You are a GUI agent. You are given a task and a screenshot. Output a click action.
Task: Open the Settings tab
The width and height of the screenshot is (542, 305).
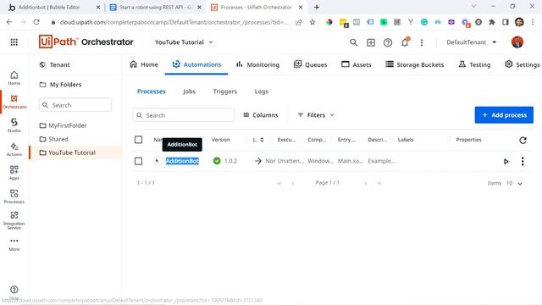pos(522,64)
